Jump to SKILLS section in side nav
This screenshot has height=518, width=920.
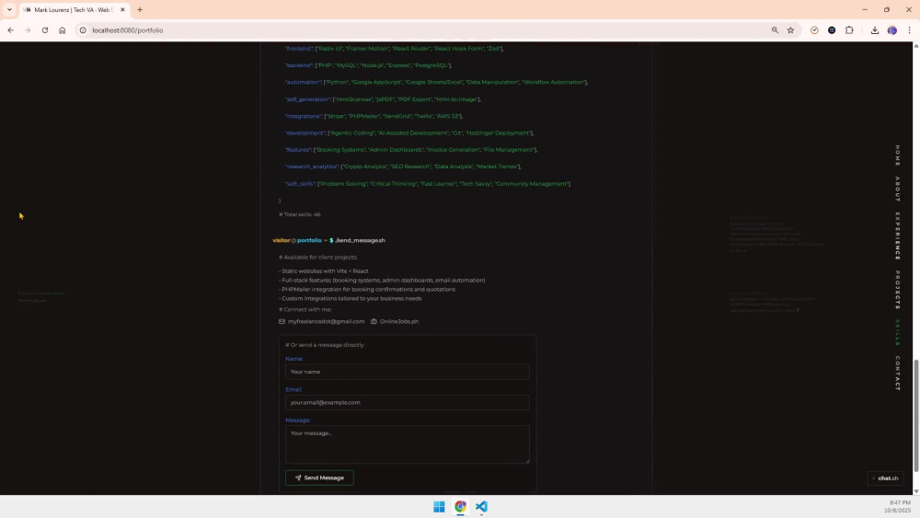click(x=897, y=333)
